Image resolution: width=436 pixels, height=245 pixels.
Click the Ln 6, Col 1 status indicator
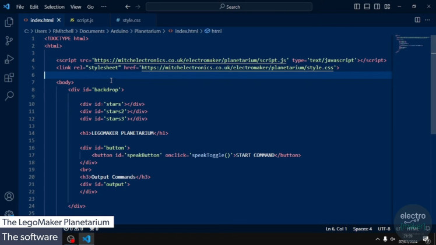[x=336, y=229]
